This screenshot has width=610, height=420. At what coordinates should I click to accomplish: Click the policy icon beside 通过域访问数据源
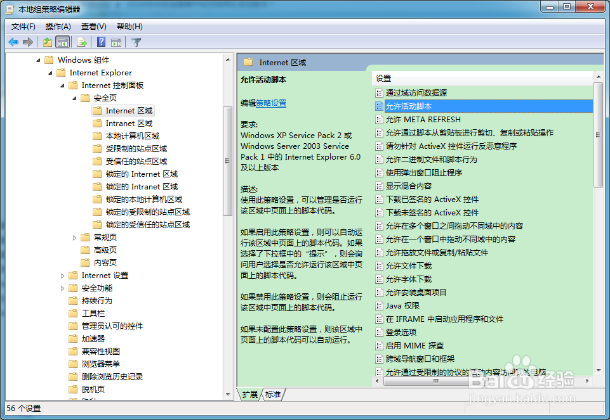click(379, 92)
